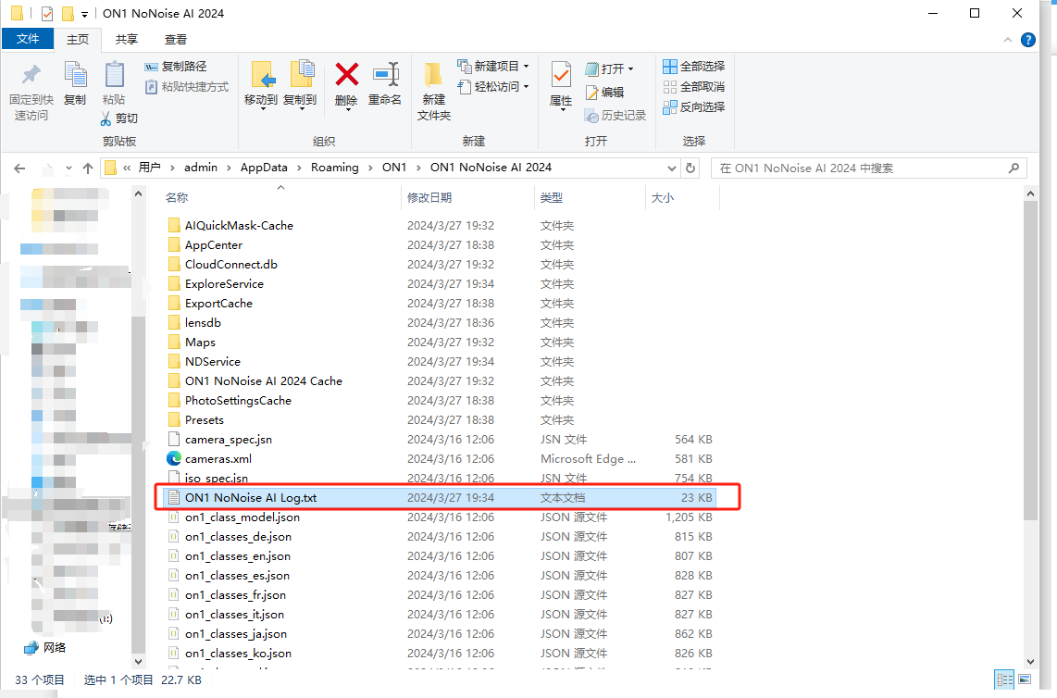The width and height of the screenshot is (1057, 698).
Task: Select the cameras.xml Edge file
Action: (x=218, y=459)
